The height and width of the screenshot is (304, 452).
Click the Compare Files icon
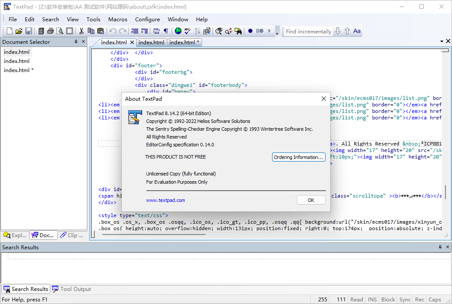[207, 31]
